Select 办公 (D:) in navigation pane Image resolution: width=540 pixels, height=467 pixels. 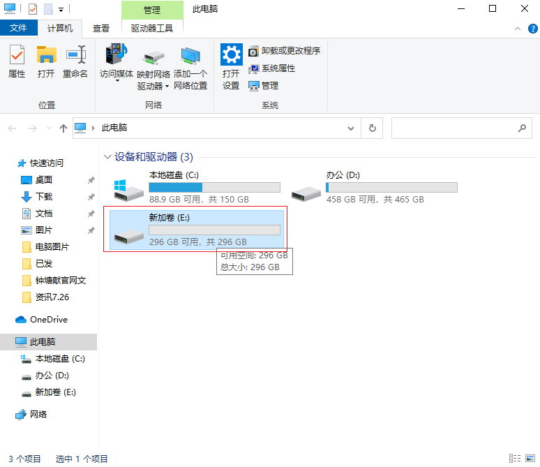click(x=52, y=376)
